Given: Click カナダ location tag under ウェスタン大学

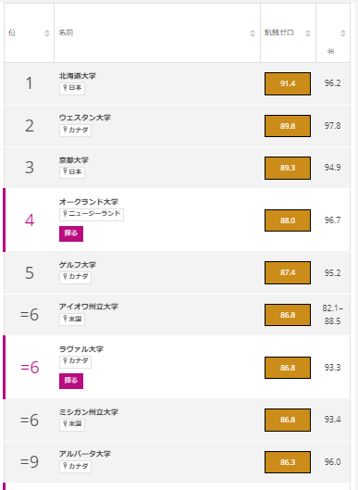Looking at the screenshot, I should tap(75, 131).
